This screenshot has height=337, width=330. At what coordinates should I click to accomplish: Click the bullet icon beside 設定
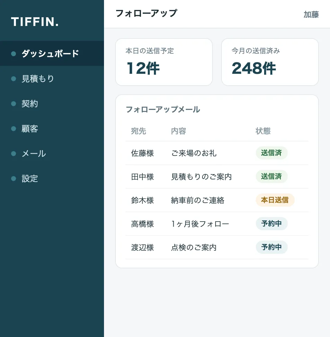(14, 179)
